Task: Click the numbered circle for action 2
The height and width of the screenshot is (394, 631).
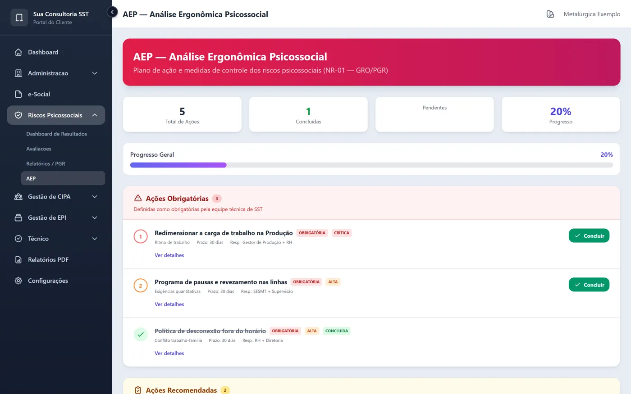Action: pos(141,285)
